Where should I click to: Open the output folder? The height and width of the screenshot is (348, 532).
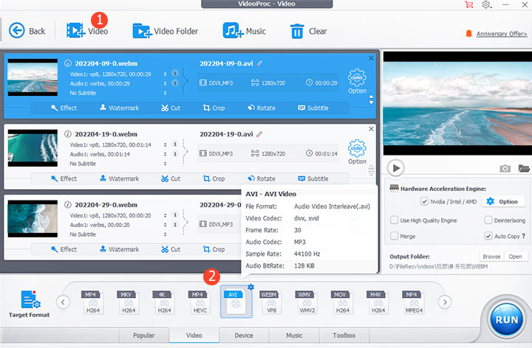click(516, 257)
